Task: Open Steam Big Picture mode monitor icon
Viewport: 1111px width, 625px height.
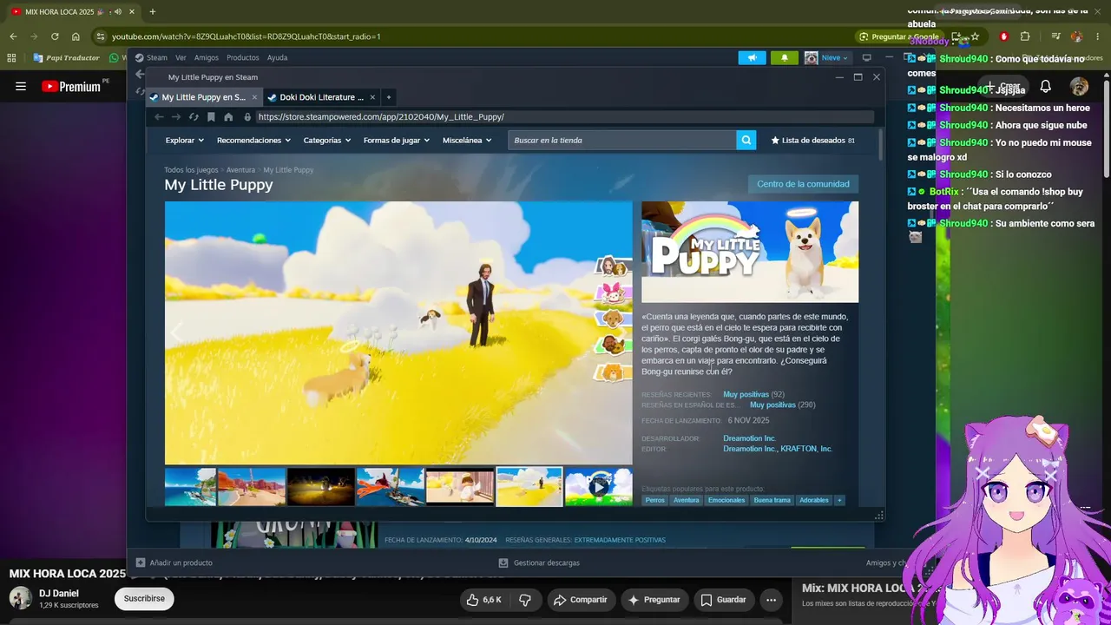Action: tap(866, 57)
